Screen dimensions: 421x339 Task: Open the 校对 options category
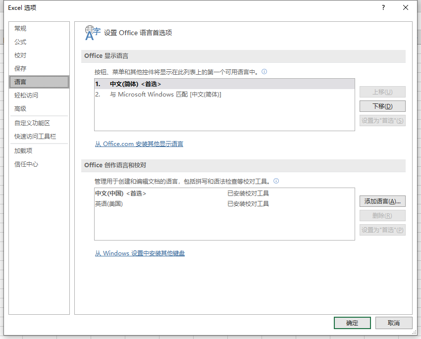click(39, 55)
